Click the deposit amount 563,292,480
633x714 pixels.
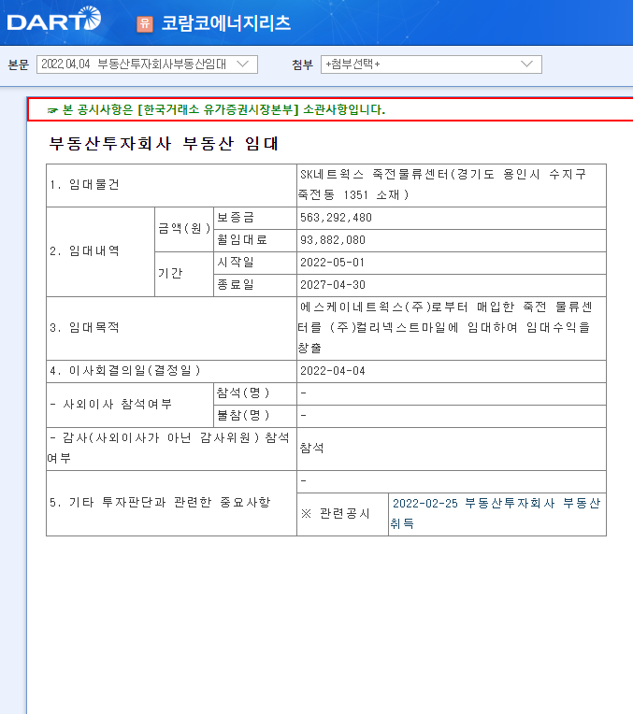point(336,218)
